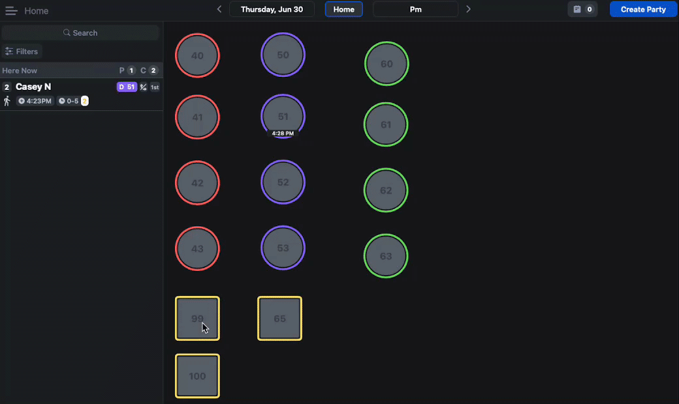Viewport: 679px width, 404px height.
Task: Go to the previous day with the left chevron
Action: tap(219, 9)
